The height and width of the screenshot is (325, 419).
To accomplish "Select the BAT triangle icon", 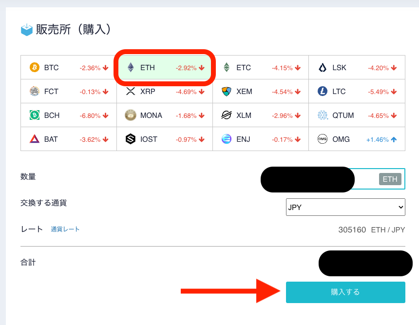I will 35,139.
